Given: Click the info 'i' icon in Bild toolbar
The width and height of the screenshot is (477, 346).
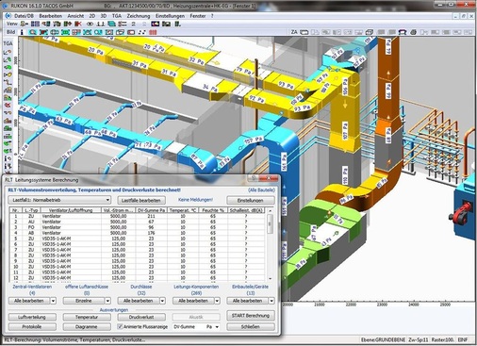Looking at the screenshot, I should (x=22, y=32).
